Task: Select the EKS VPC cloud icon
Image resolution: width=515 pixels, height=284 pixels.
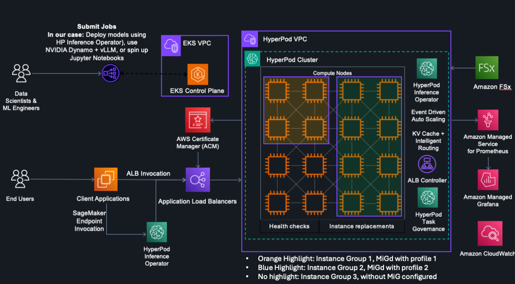Action: pos(171,46)
